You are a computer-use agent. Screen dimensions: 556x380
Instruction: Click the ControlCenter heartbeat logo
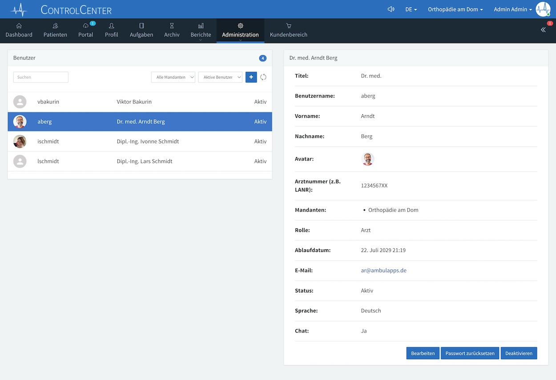tap(19, 9)
